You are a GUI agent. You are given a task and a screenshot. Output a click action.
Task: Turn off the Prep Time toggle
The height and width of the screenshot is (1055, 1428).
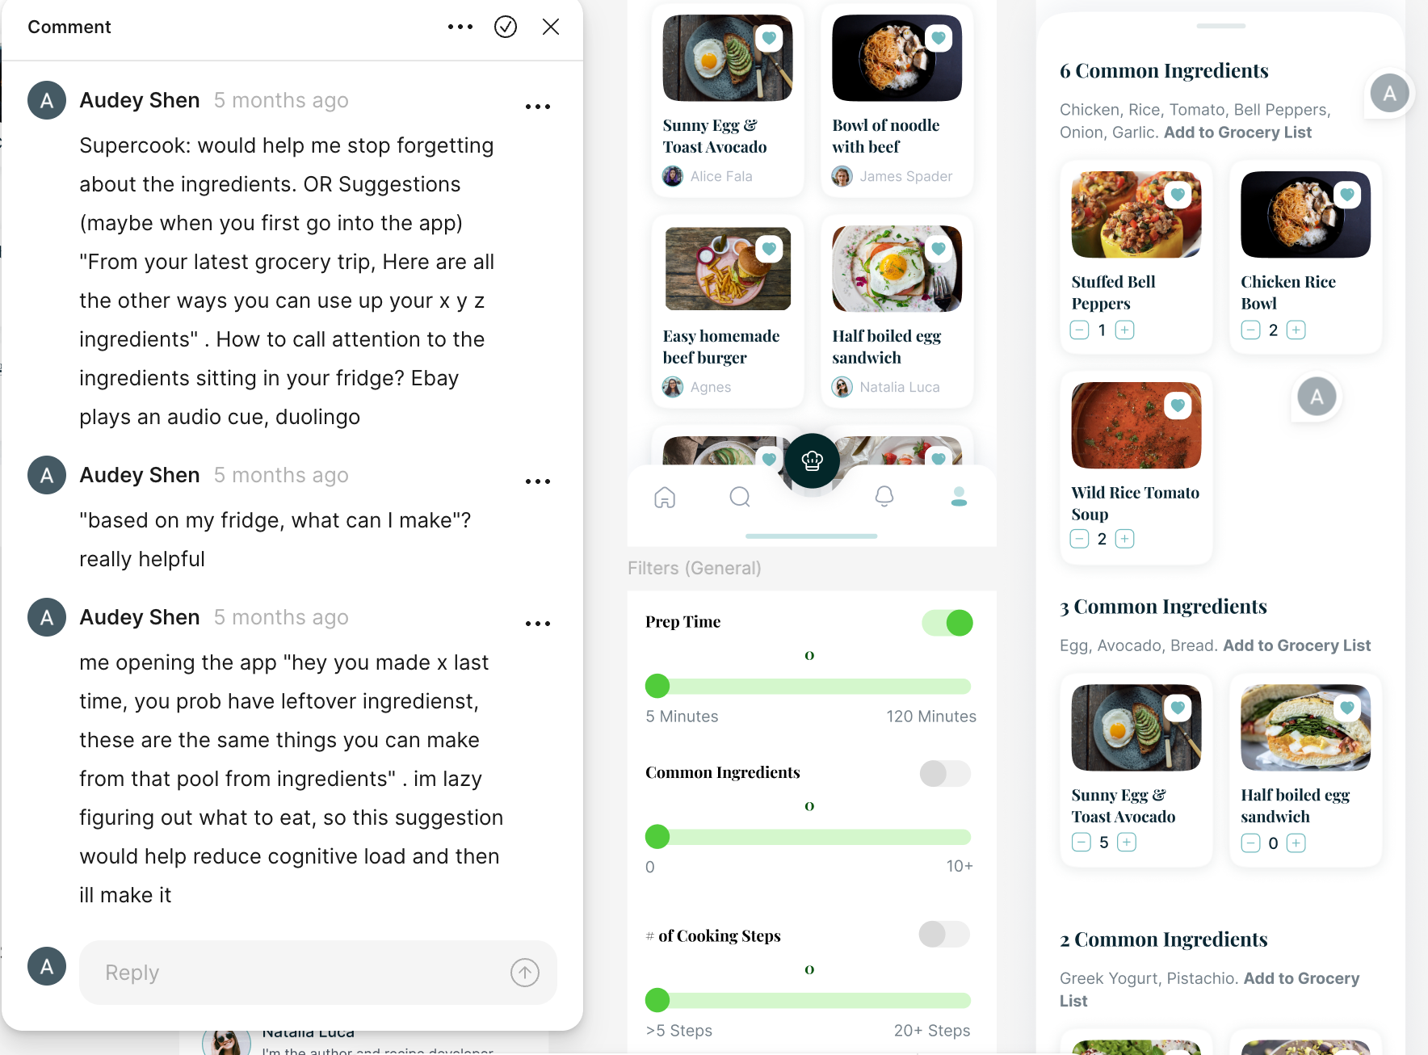947,623
